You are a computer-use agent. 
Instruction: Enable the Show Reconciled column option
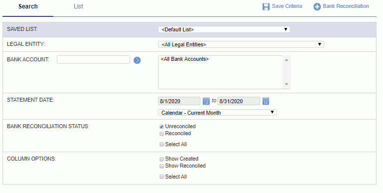click(x=162, y=167)
